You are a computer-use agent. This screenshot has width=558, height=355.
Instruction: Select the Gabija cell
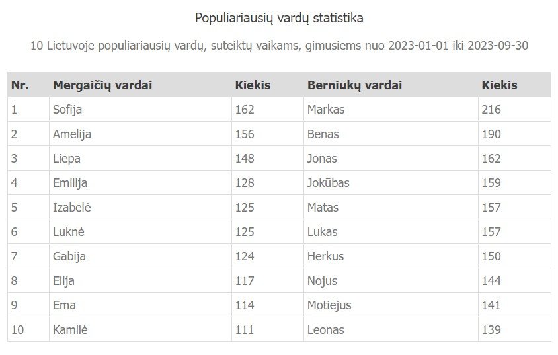click(x=140, y=256)
